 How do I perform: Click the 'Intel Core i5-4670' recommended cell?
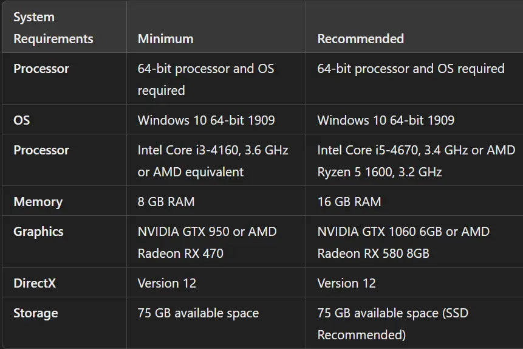[x=415, y=161]
